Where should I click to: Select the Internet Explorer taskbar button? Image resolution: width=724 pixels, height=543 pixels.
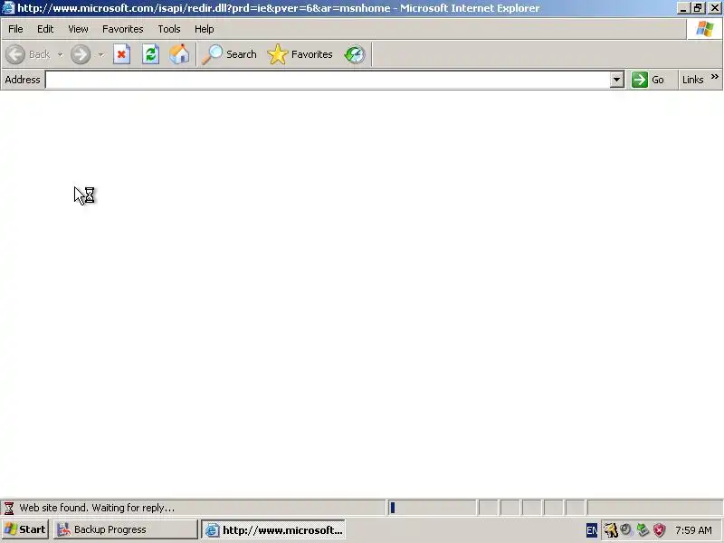tap(273, 529)
